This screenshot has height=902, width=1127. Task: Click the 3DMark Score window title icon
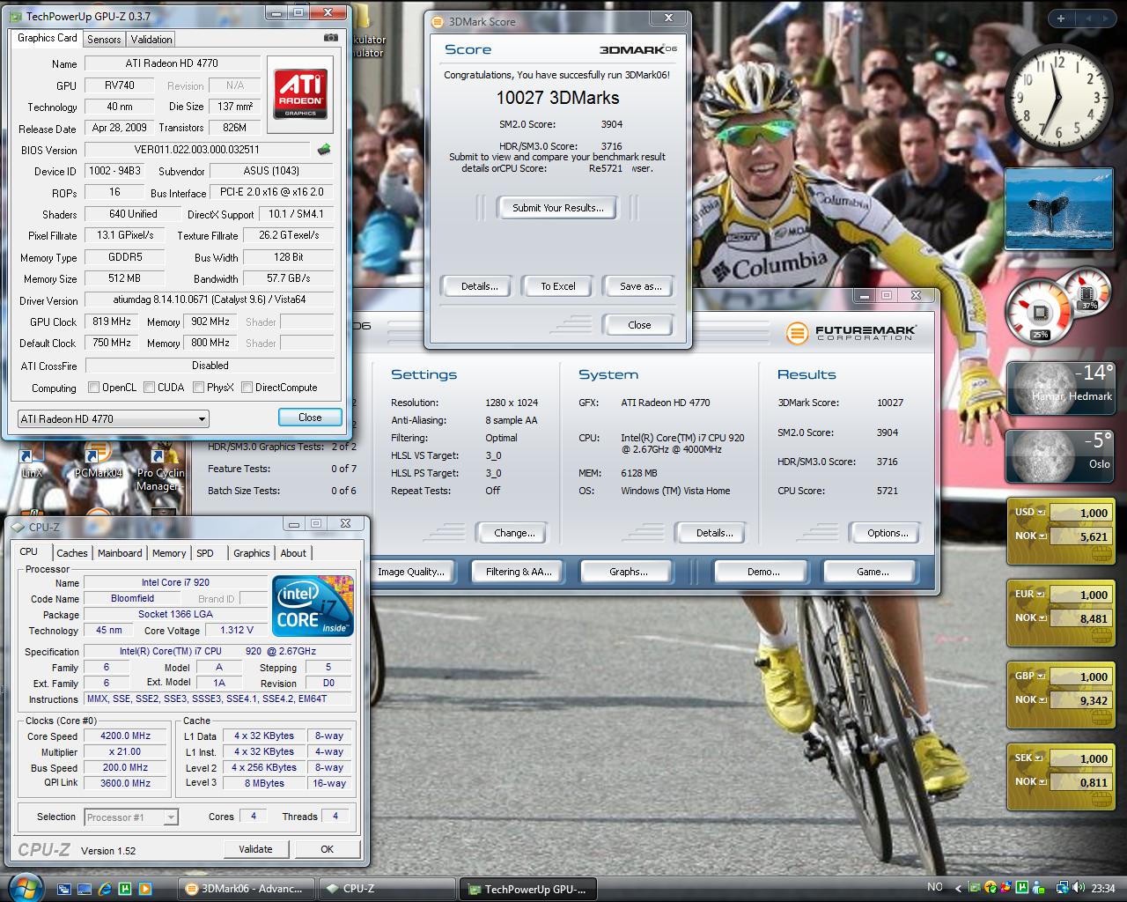[x=438, y=21]
